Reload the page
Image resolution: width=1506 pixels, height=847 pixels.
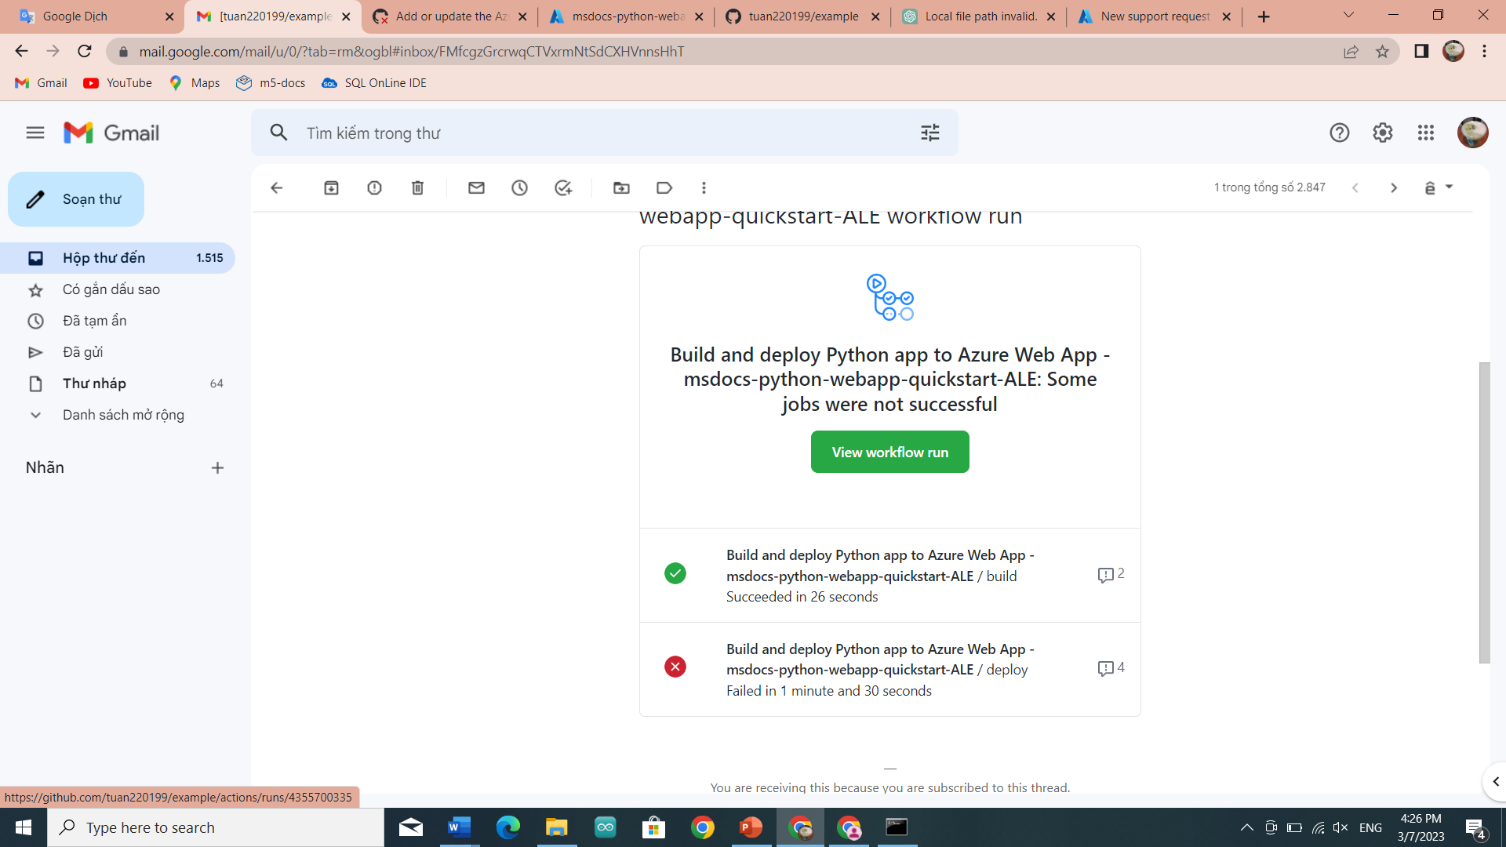[x=85, y=52]
